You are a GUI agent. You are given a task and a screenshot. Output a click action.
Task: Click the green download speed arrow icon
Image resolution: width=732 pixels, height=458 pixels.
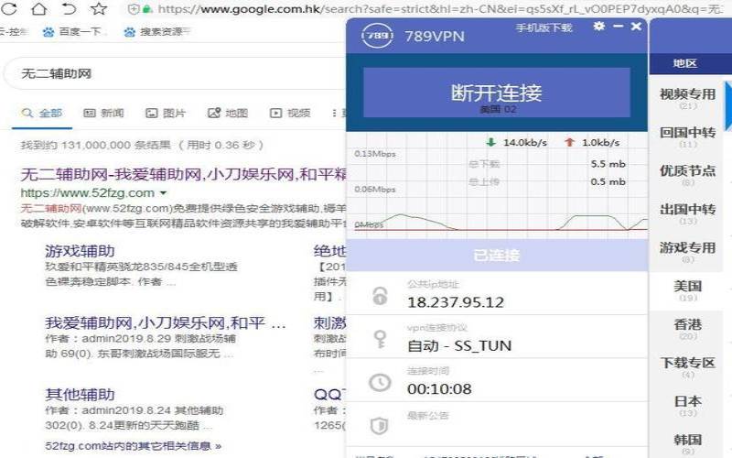tap(490, 142)
